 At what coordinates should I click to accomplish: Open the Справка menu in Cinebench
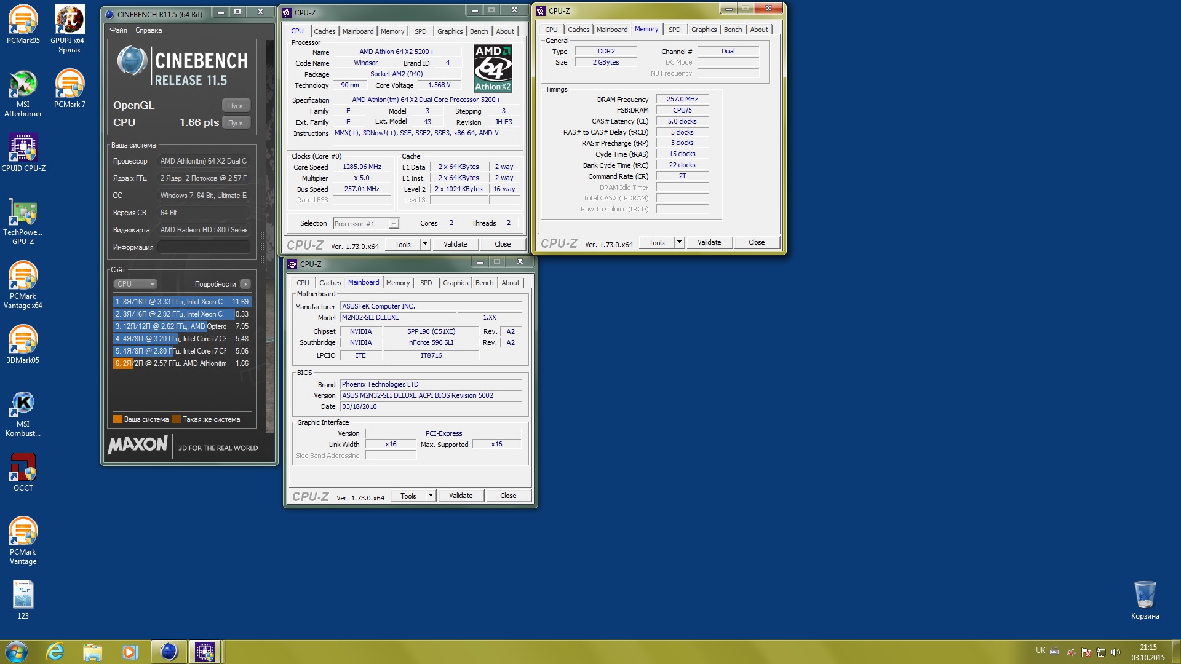point(148,30)
